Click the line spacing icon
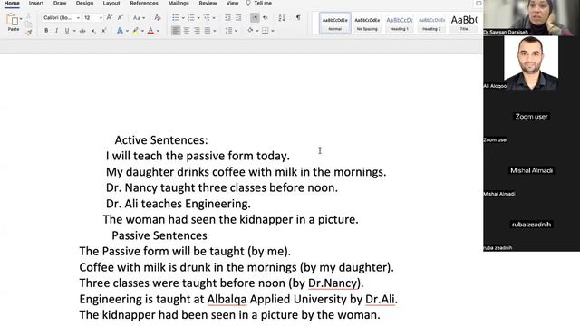Screen dimensions: 580x326 pyautogui.click(x=229, y=31)
